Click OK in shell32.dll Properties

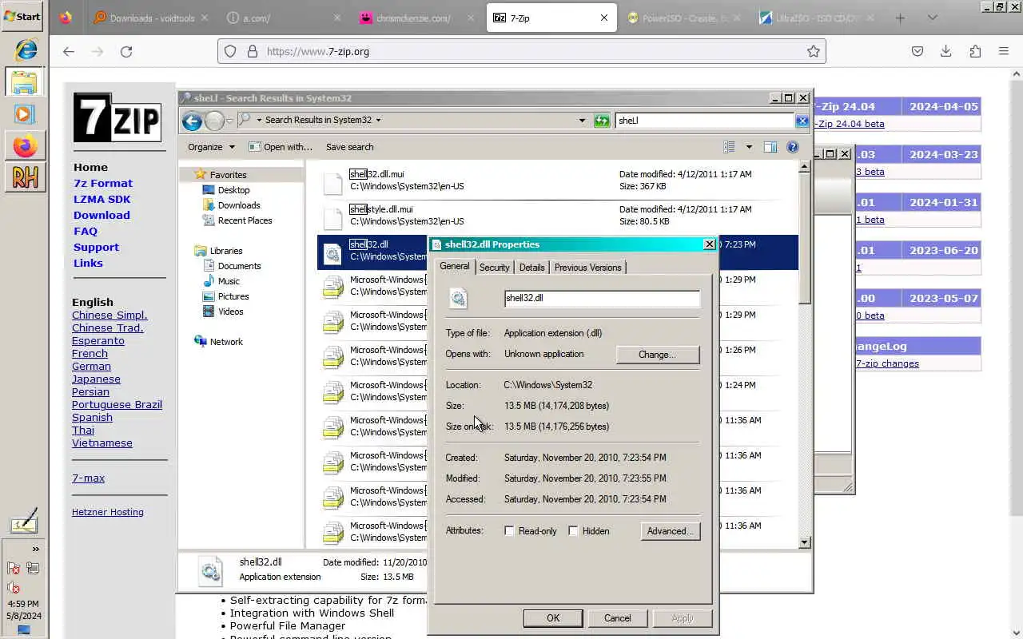553,618
